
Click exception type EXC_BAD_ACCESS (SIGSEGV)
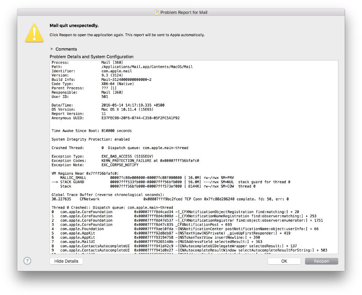[x=127, y=157]
